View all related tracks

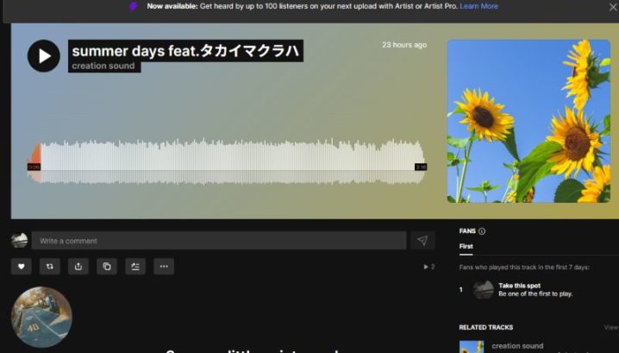pos(610,328)
